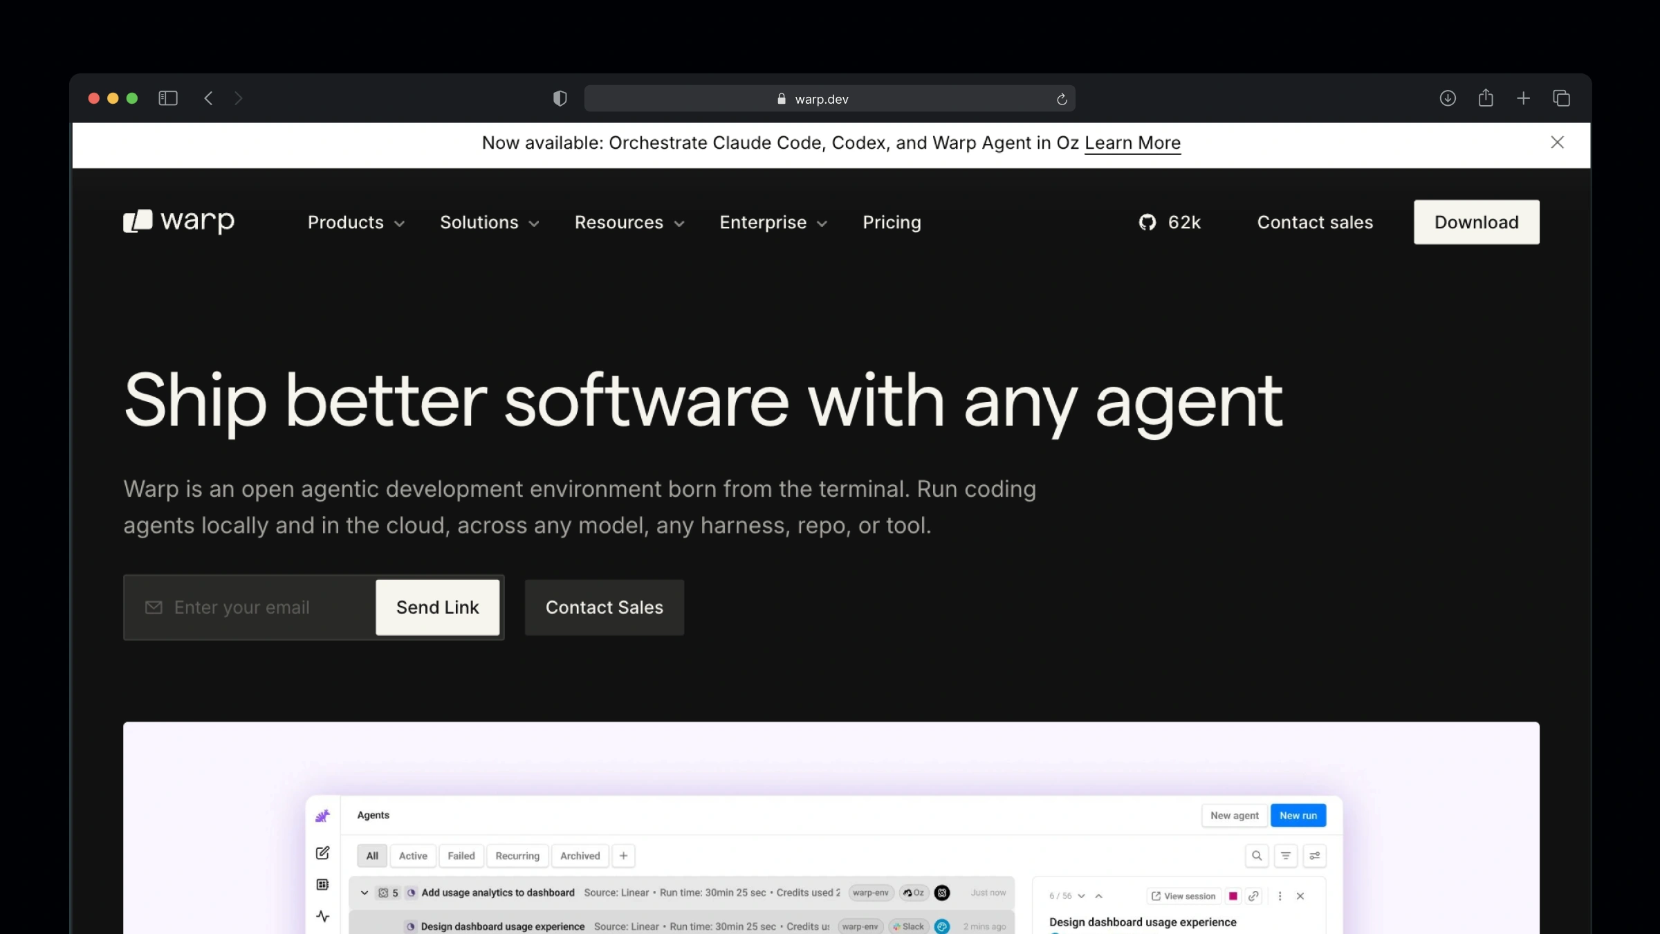1660x934 pixels.
Task: Collapse the Add usage analytics row
Action: 365,892
